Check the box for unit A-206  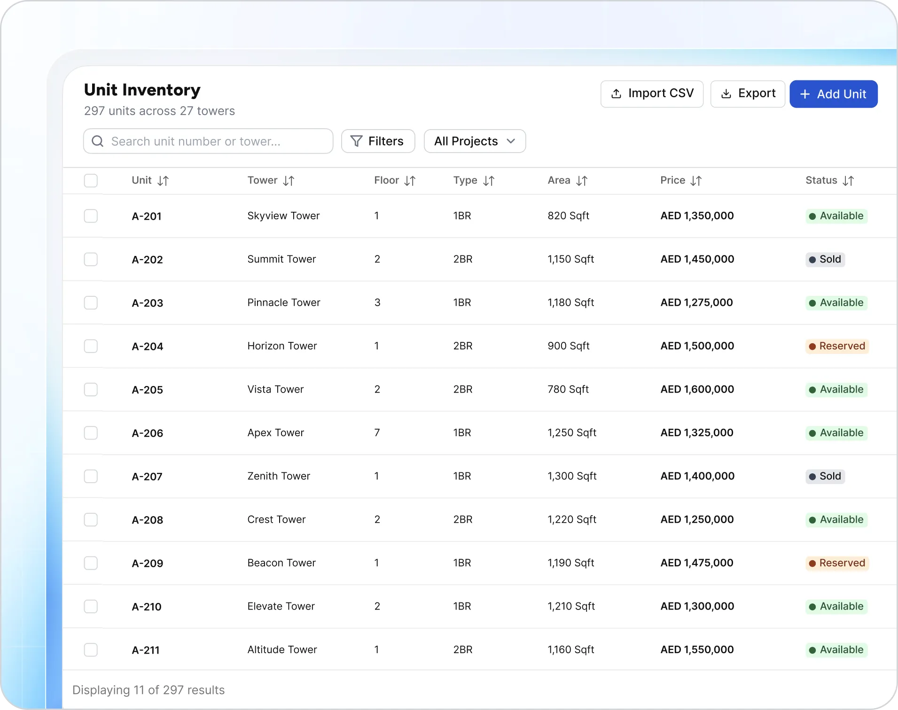click(x=91, y=433)
